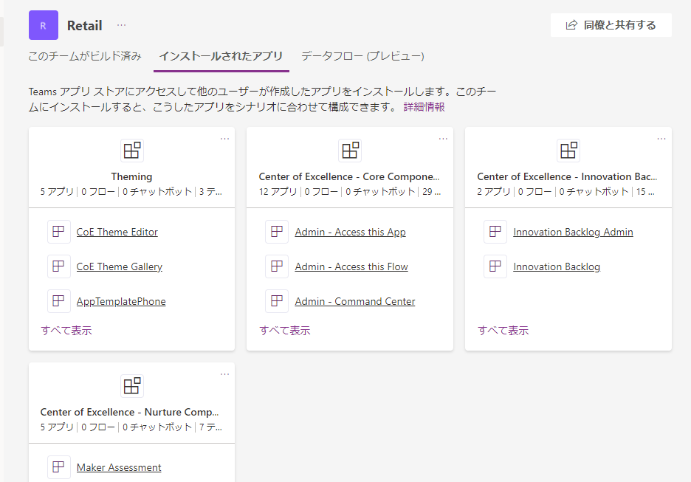This screenshot has width=691, height=482.
Task: Click the app icon beside CoE Theme Editor
Action: pyautogui.click(x=58, y=232)
